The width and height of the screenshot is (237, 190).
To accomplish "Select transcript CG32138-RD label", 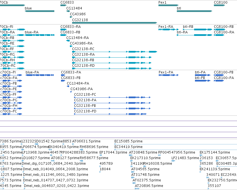I will (84, 66).
